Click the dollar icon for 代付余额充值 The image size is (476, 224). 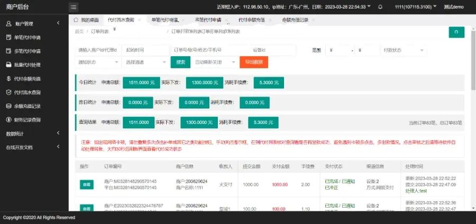(9, 78)
